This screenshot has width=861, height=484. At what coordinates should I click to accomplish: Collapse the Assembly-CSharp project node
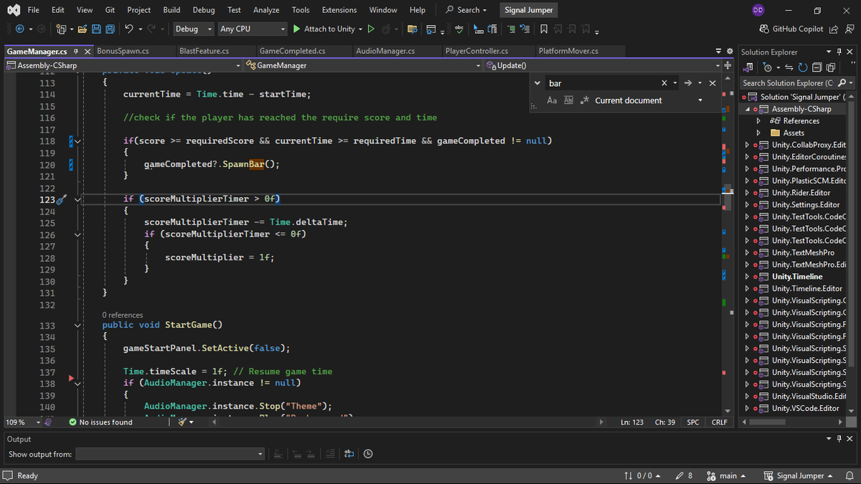point(748,109)
